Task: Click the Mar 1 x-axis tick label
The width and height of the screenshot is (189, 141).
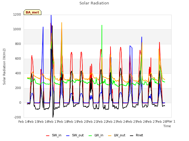Action: [171, 121]
